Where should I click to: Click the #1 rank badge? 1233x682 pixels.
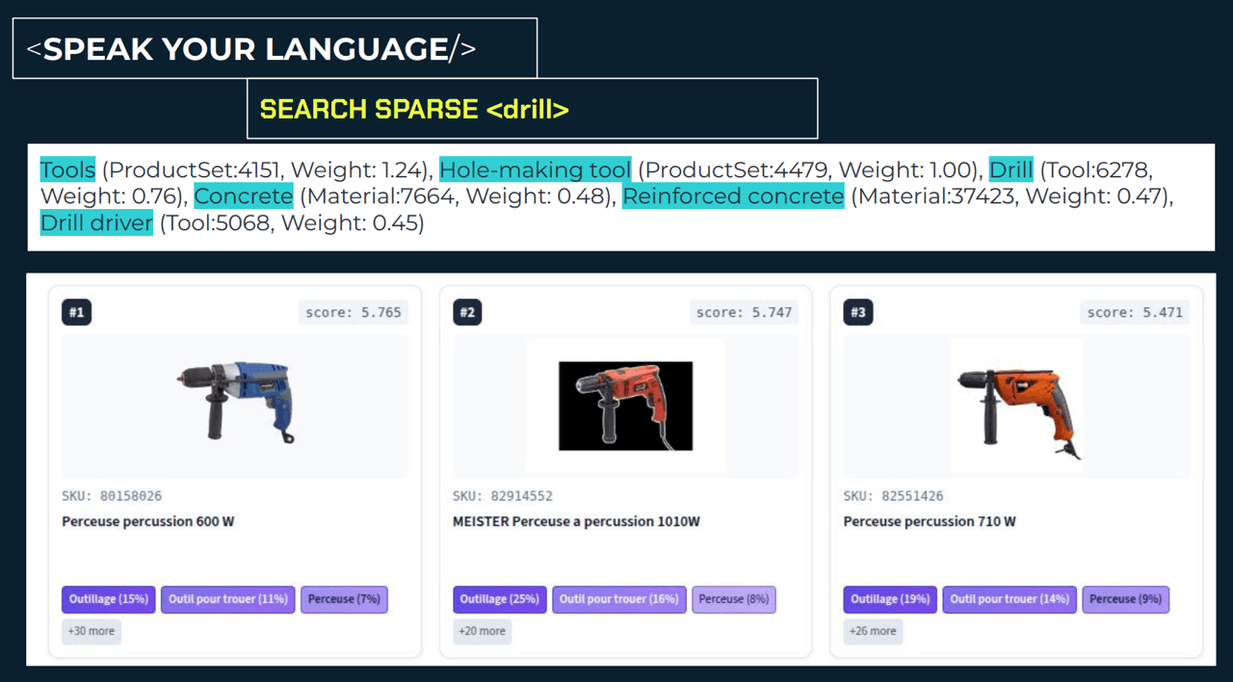pos(77,312)
